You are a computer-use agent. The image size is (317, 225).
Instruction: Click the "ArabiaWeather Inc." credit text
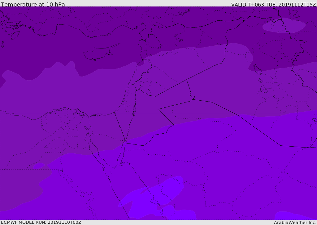click(x=295, y=223)
